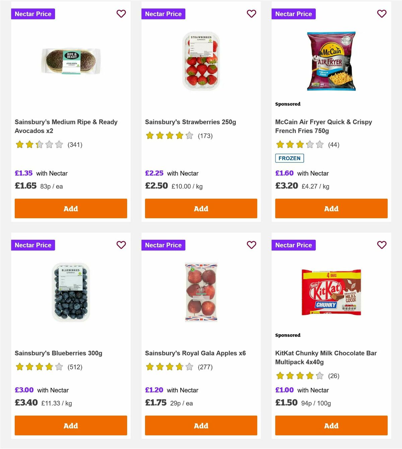402x449 pixels.
Task: Favourite the Royal Gala Apples
Action: point(251,245)
